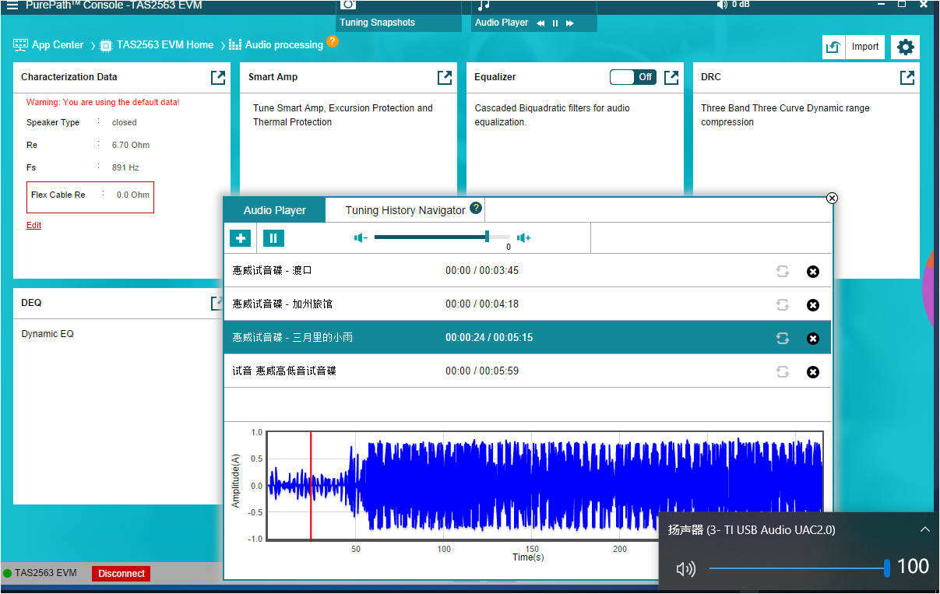
Task: Click the Audio Player music note icon
Action: tap(484, 5)
